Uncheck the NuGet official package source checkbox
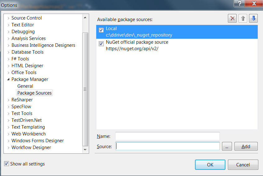263x176 pixels. point(101,44)
